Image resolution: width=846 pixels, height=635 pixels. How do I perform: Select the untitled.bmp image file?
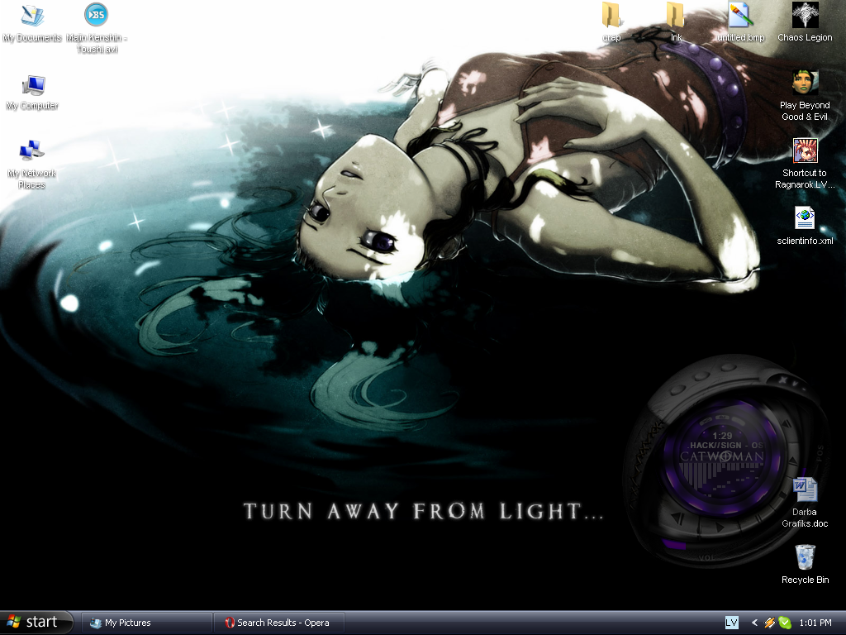[x=740, y=22]
